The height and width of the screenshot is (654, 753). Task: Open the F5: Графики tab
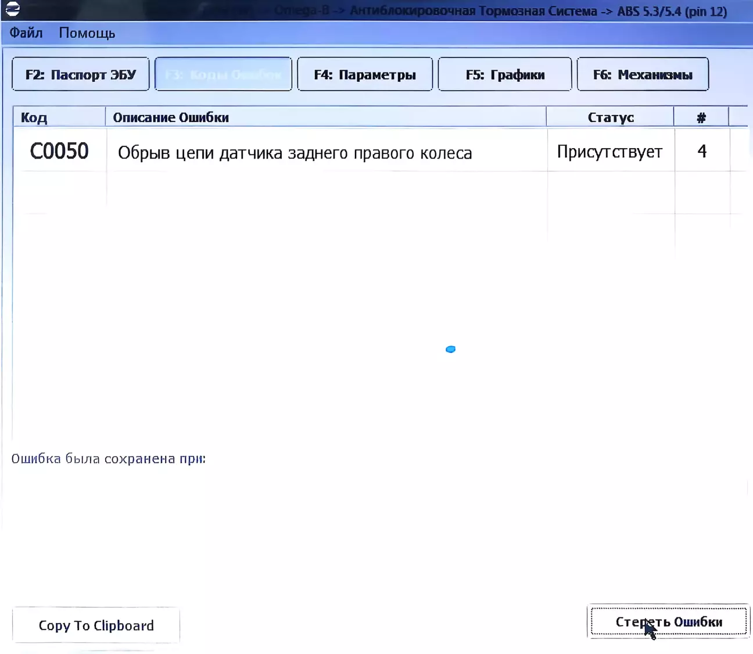505,74
